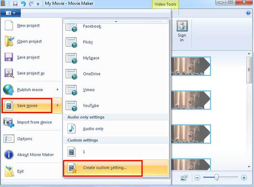Click the Publish movie globe icon
254x187 pixels.
[x=9, y=89]
